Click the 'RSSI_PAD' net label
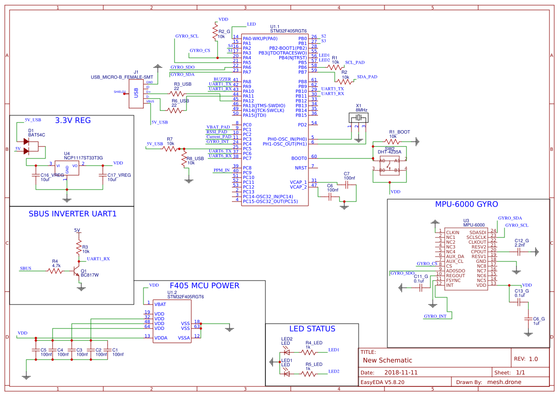The height and width of the screenshot is (396, 559). pyautogui.click(x=217, y=132)
